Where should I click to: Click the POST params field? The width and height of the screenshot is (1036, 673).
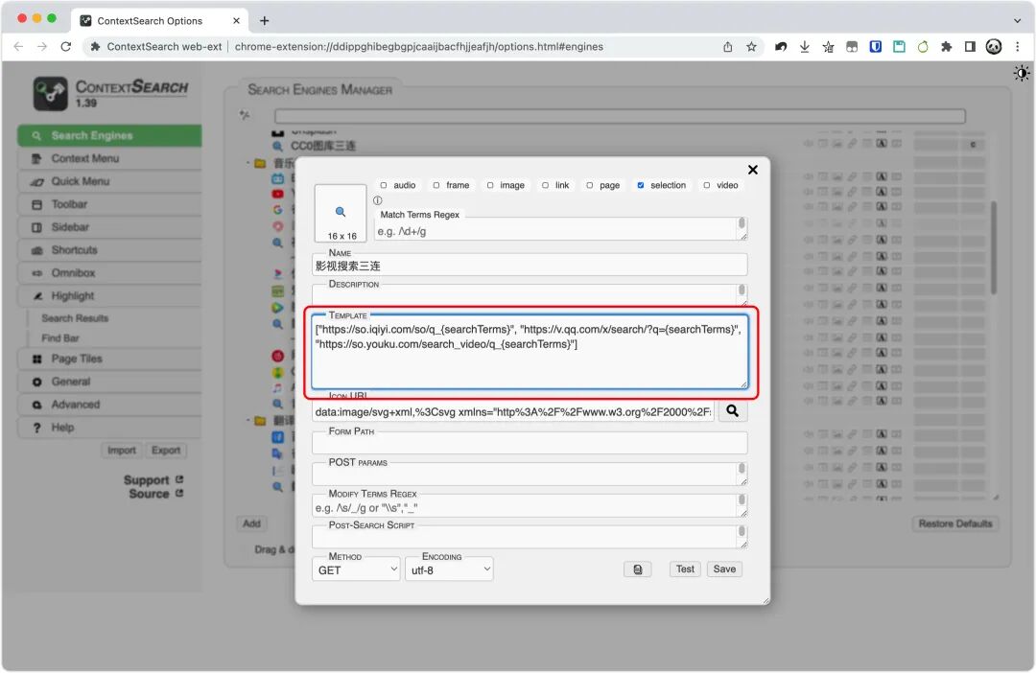[x=530, y=475]
